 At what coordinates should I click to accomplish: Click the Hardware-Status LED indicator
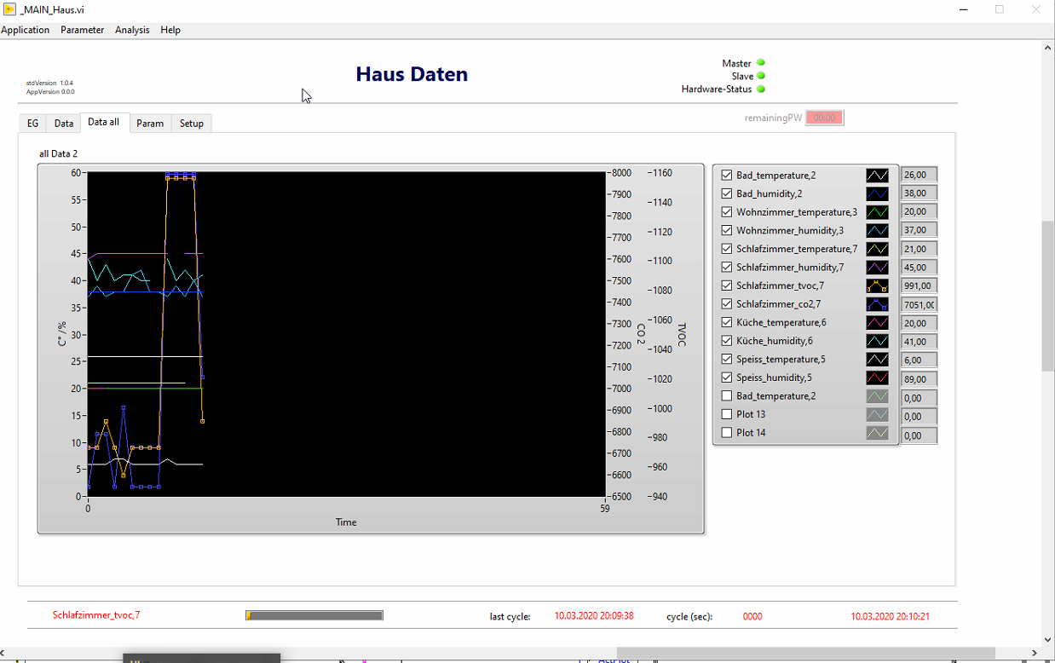[x=761, y=89]
